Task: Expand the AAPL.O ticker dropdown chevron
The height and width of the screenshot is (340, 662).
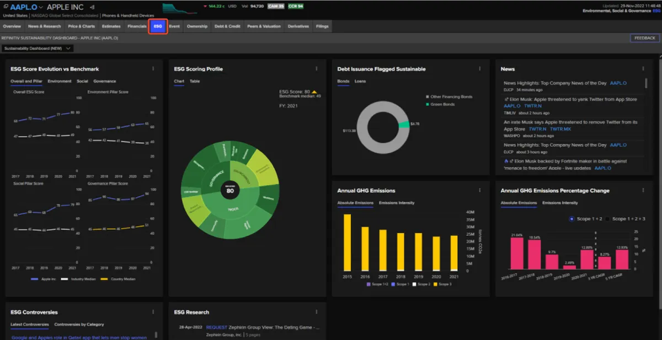Action: (x=40, y=8)
